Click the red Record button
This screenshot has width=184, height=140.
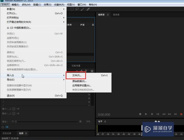click(181, 114)
